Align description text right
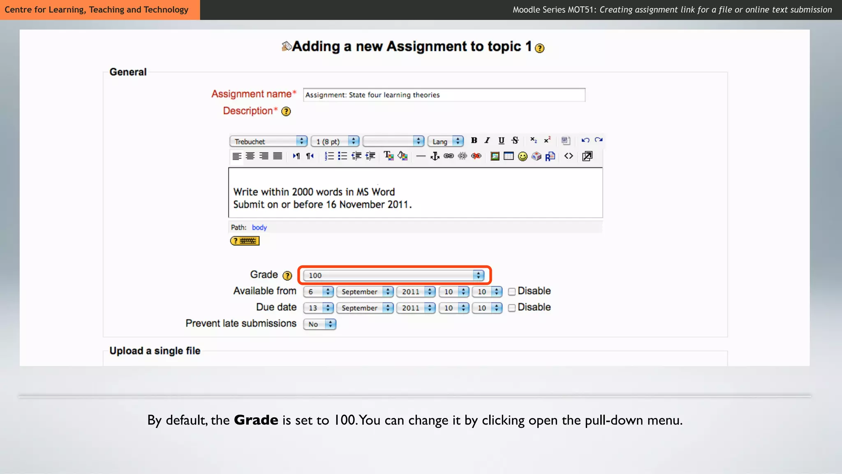Image resolution: width=842 pixels, height=474 pixels. pyautogui.click(x=264, y=156)
